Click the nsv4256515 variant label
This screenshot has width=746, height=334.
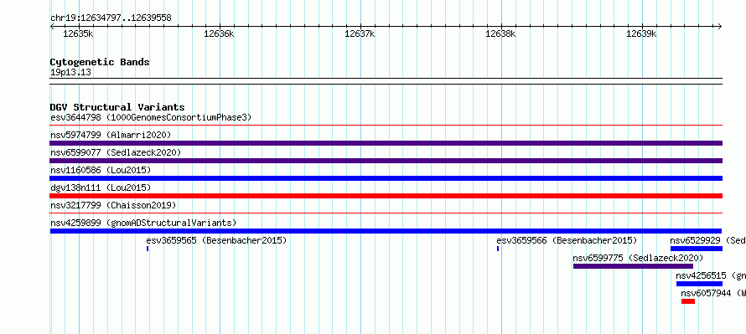711,275
